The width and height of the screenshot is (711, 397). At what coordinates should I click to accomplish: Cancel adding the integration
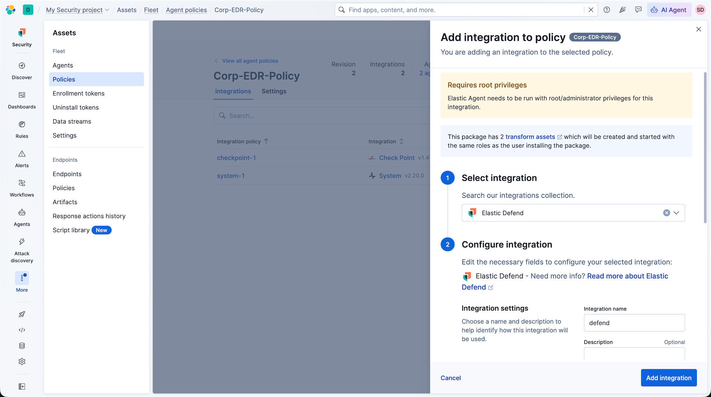pos(450,378)
